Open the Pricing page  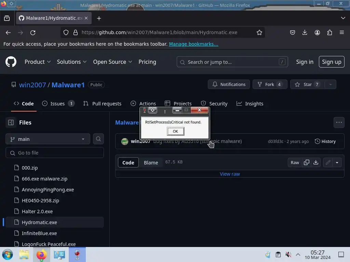pyautogui.click(x=147, y=62)
